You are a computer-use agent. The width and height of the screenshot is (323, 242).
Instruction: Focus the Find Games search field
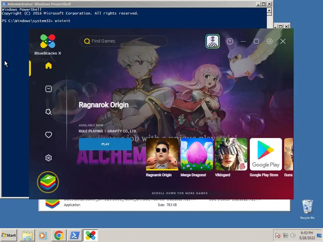click(x=124, y=41)
